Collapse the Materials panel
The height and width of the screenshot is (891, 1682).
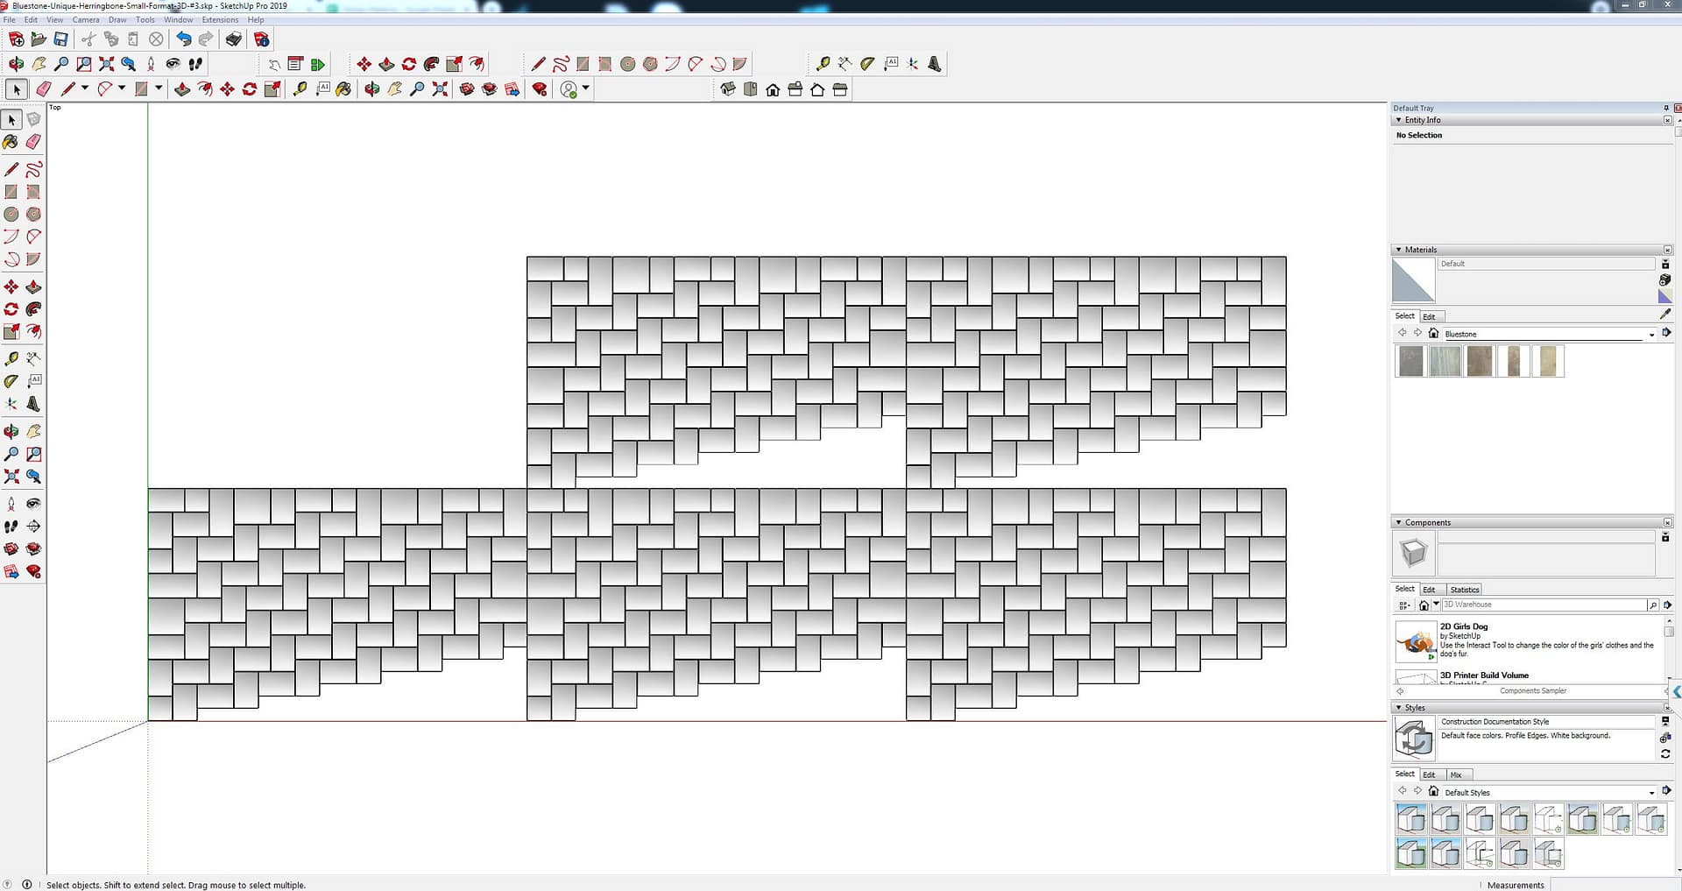1398,250
